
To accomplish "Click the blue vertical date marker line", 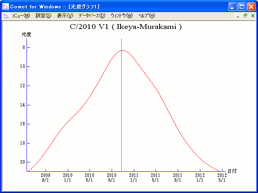I will coord(122,101).
